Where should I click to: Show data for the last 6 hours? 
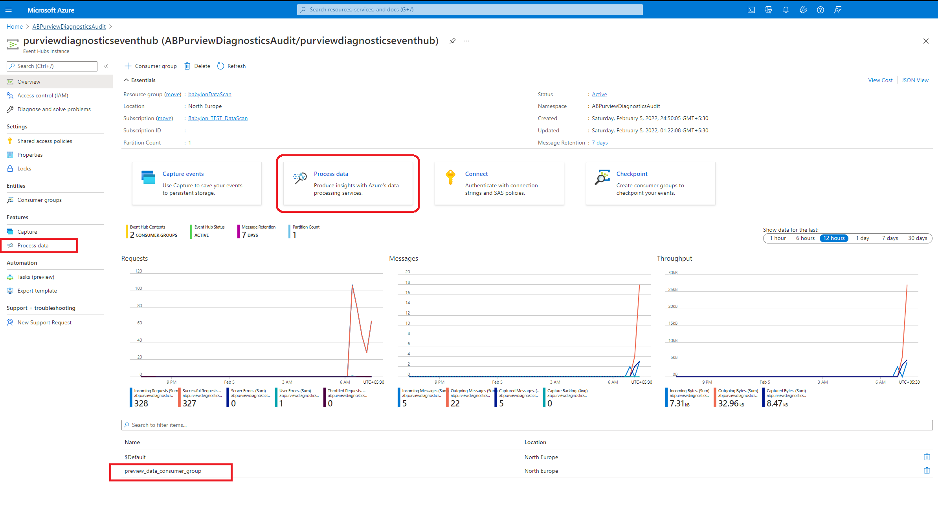(805, 238)
